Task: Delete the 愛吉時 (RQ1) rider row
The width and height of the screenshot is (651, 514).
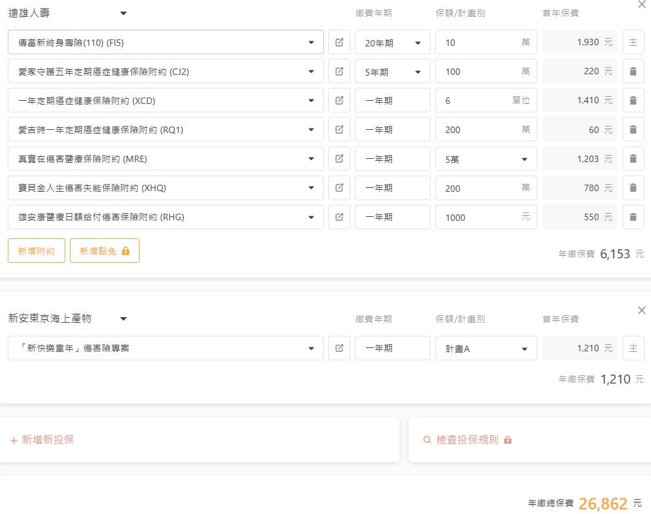Action: click(x=633, y=130)
